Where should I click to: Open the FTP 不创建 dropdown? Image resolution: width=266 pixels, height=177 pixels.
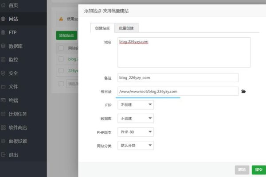click(136, 105)
